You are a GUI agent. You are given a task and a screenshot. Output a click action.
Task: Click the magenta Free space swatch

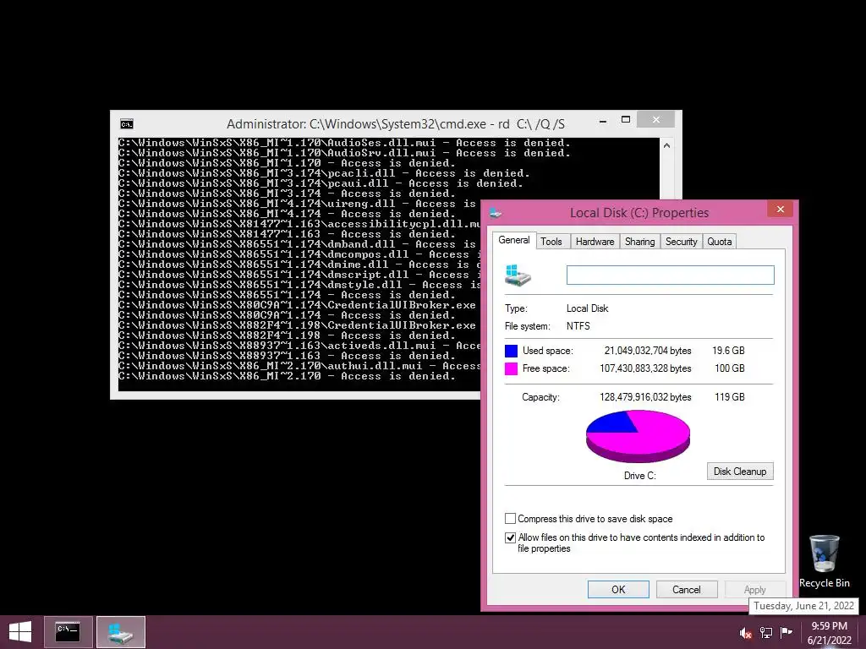[512, 368]
